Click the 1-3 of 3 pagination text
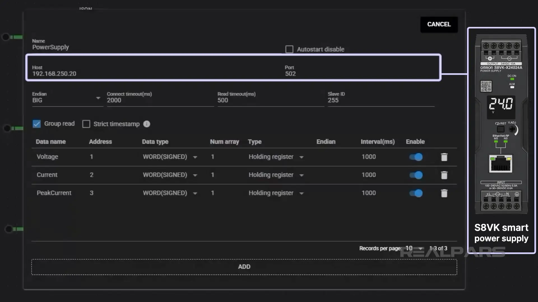 [438, 248]
